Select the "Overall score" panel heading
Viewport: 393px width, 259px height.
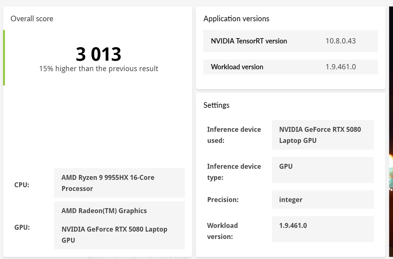[x=32, y=19]
